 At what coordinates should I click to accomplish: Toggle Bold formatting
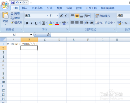coord(27,23)
